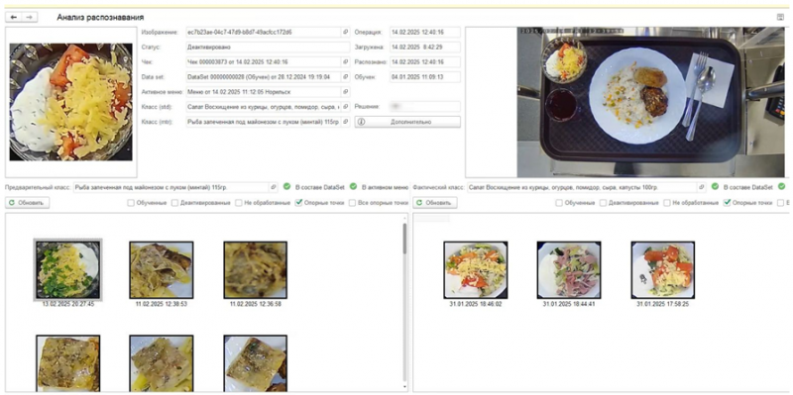Enable left panel Обученные checkbox
Screen dimensions: 793x395
coord(131,203)
